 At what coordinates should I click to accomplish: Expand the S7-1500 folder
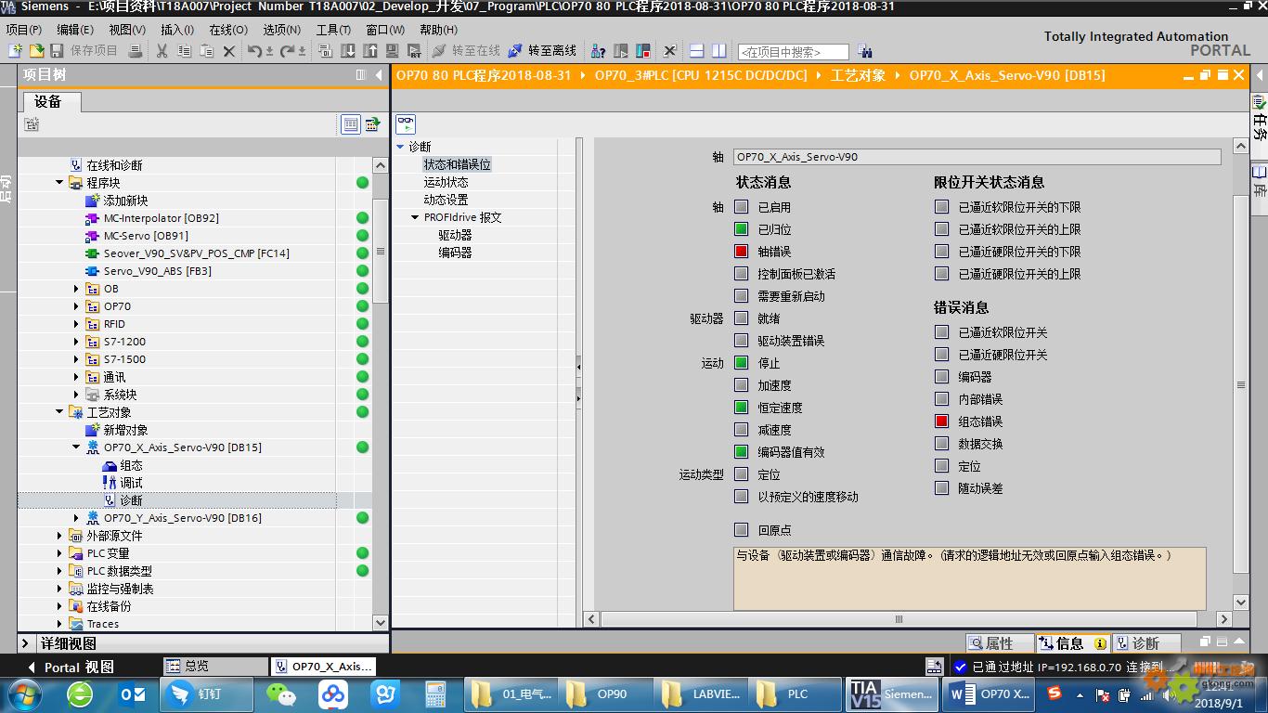(76, 359)
